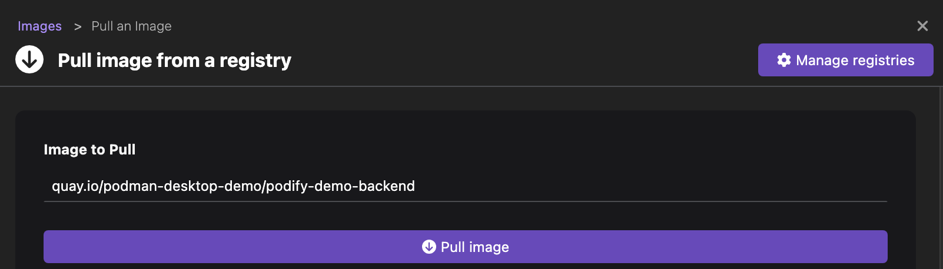Click 'podman-desktop-demo' segment of the image name
This screenshot has width=943, height=269.
(182, 186)
